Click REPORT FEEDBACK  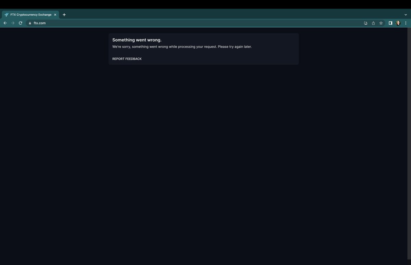tap(127, 59)
